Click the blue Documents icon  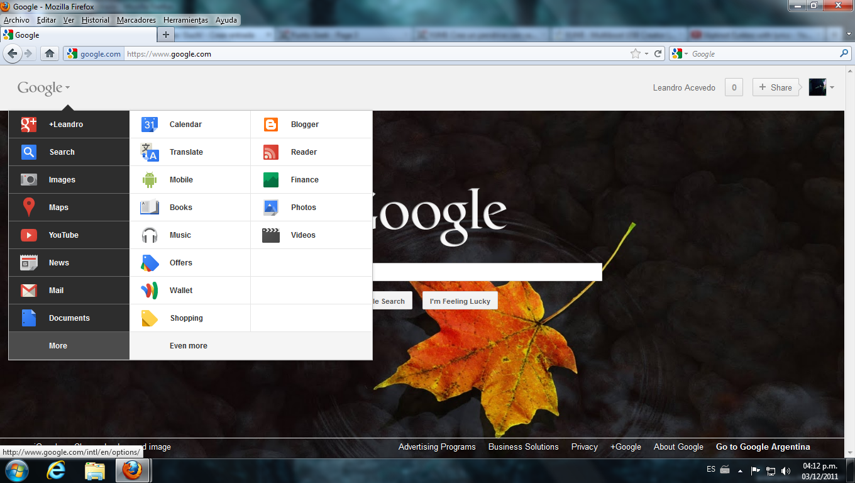pos(29,318)
